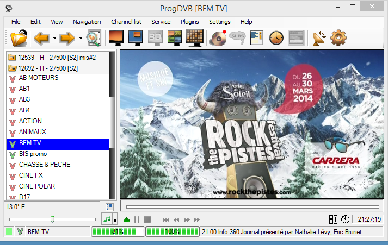Open satellite dish positioner icon
This screenshot has width=388, height=245.
point(319,38)
